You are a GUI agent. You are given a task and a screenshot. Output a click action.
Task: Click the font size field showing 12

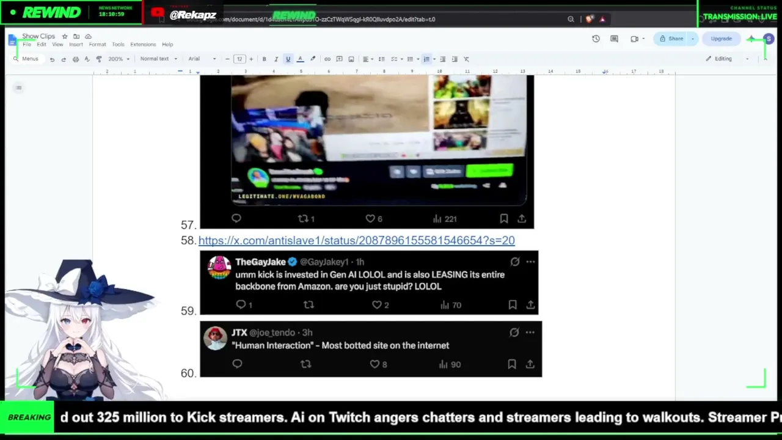click(239, 59)
